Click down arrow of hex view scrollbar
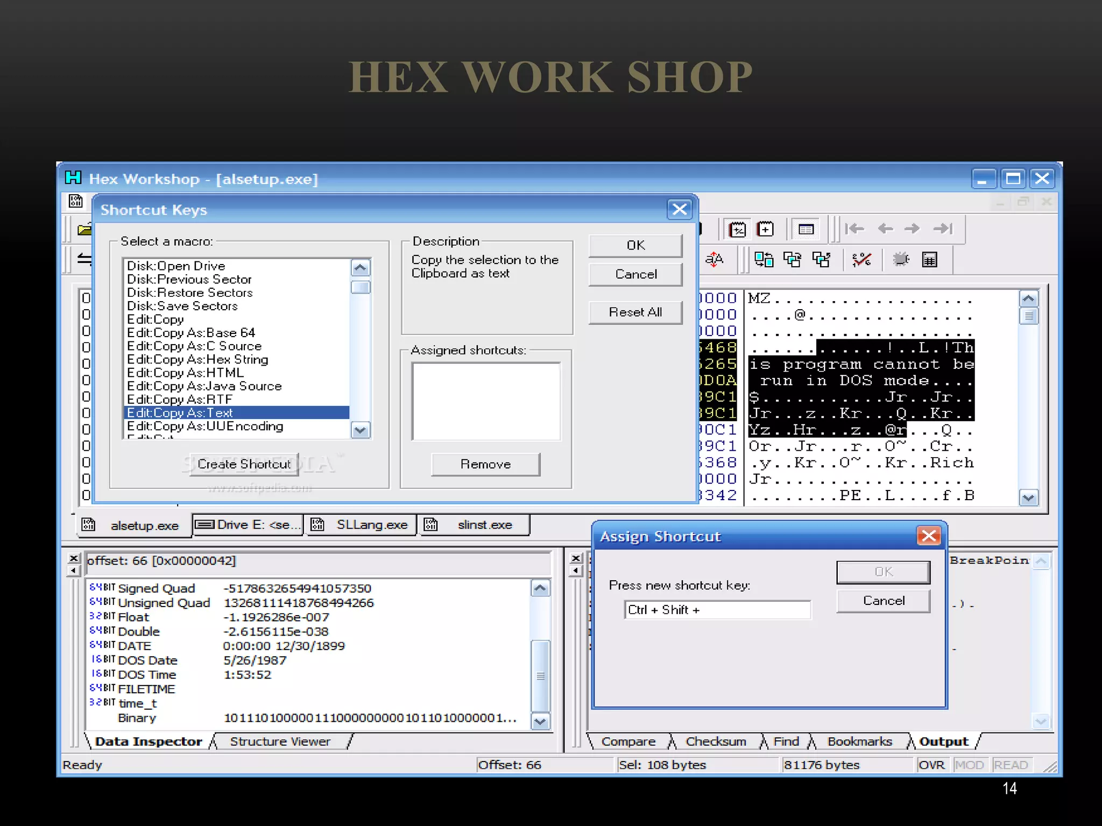Image resolution: width=1102 pixels, height=826 pixels. click(1028, 497)
